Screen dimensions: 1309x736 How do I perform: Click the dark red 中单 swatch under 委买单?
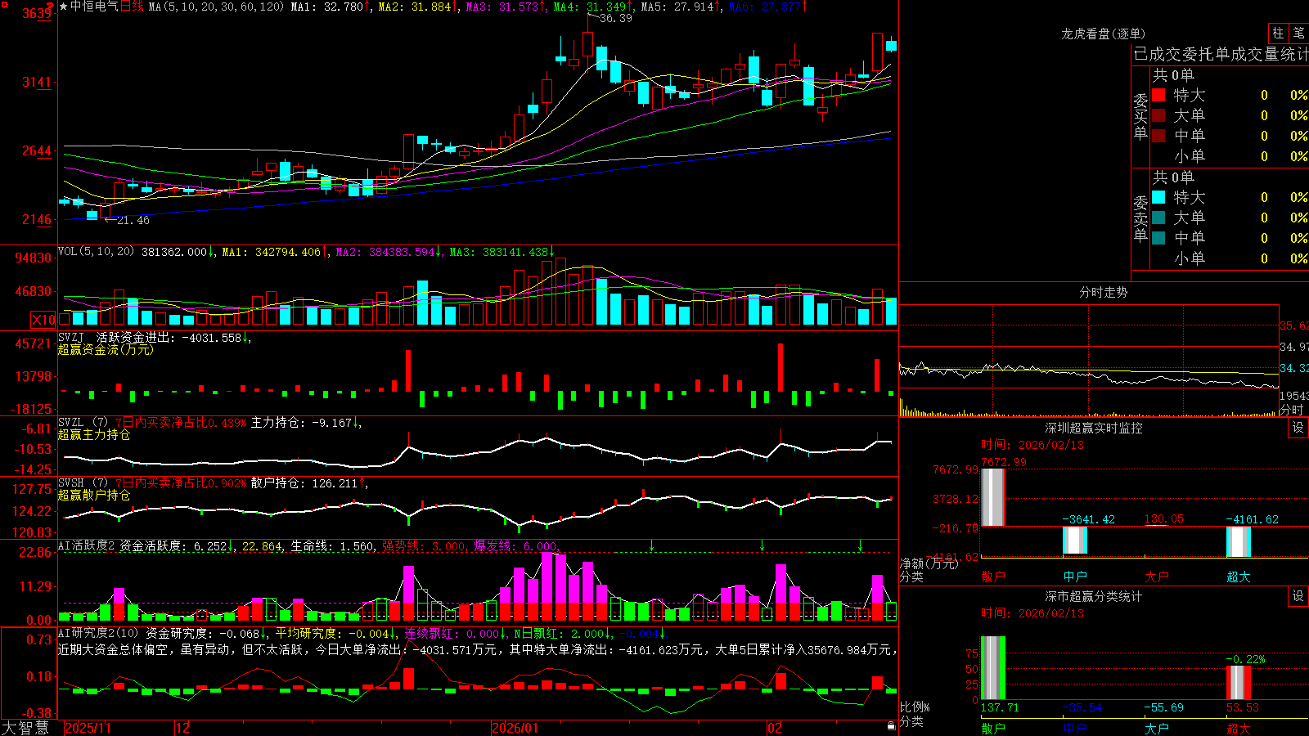point(1158,136)
